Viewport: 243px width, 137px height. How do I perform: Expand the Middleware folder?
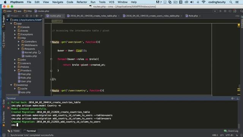point(19,45)
